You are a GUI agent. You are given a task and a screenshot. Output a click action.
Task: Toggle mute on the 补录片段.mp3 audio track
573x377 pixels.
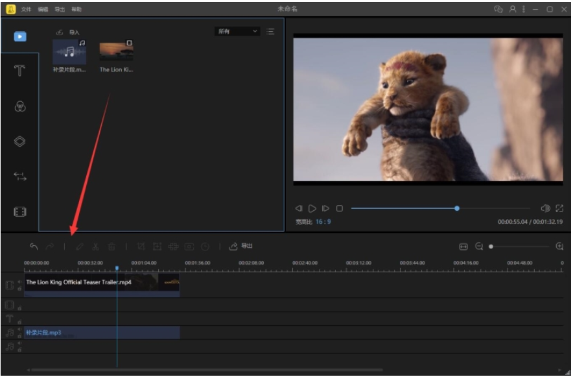[19, 330]
